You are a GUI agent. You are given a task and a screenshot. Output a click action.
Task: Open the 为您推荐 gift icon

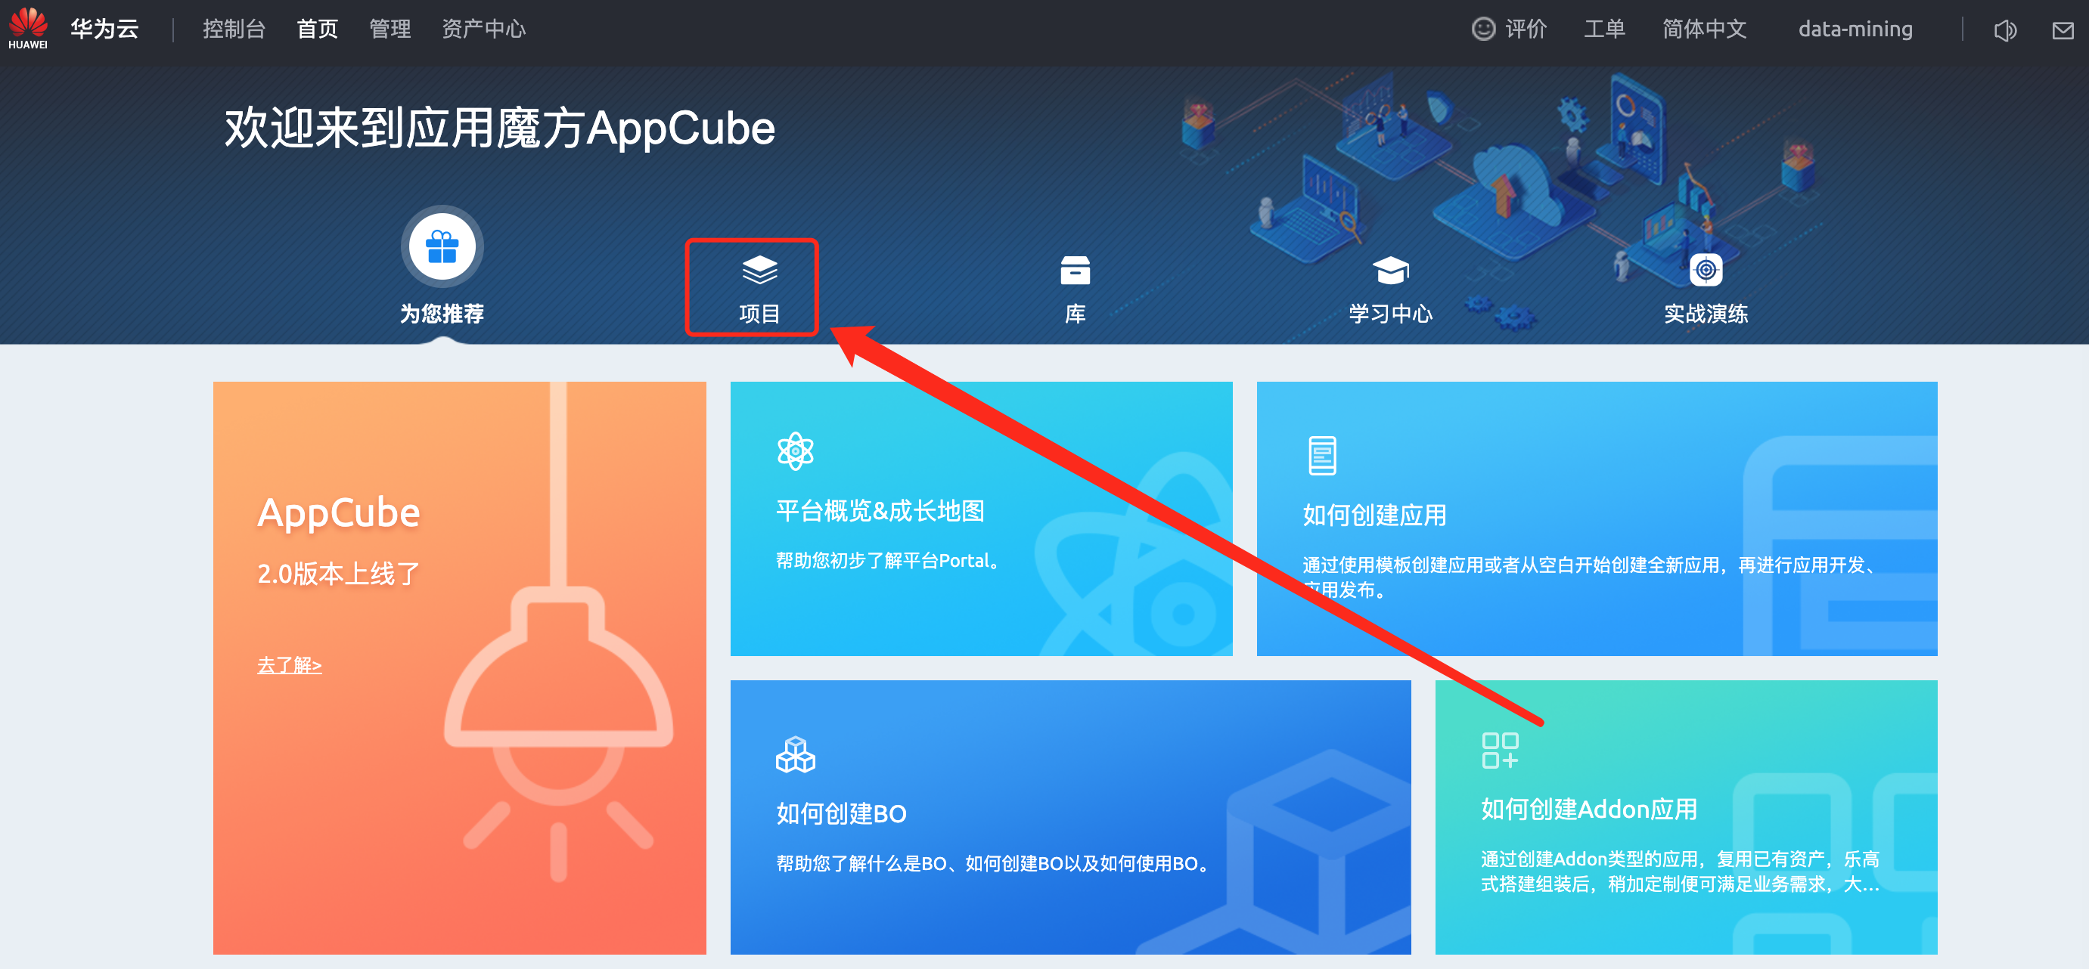pos(442,246)
